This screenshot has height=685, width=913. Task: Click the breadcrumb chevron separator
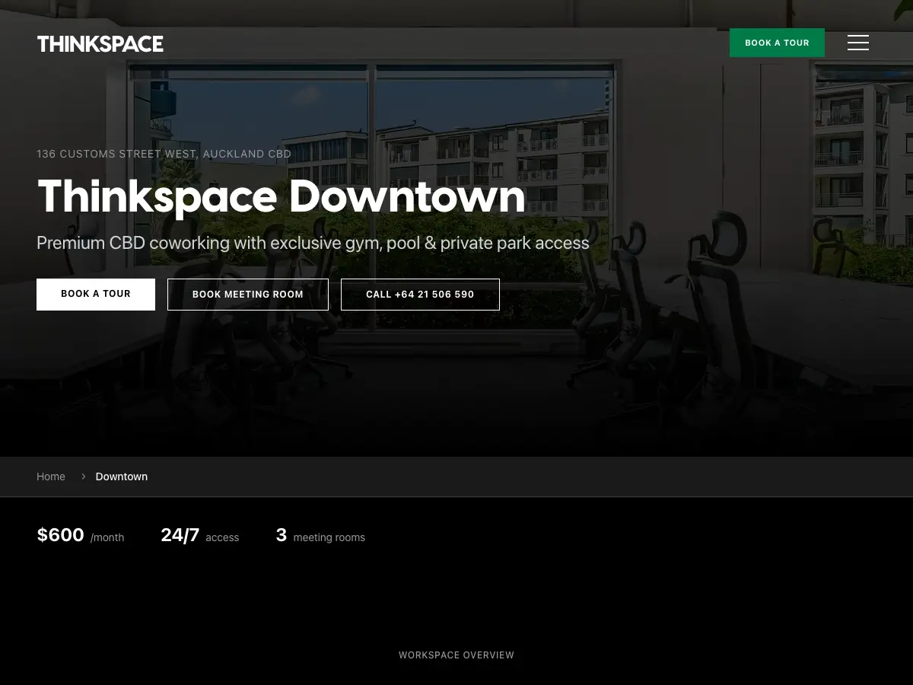pyautogui.click(x=84, y=476)
